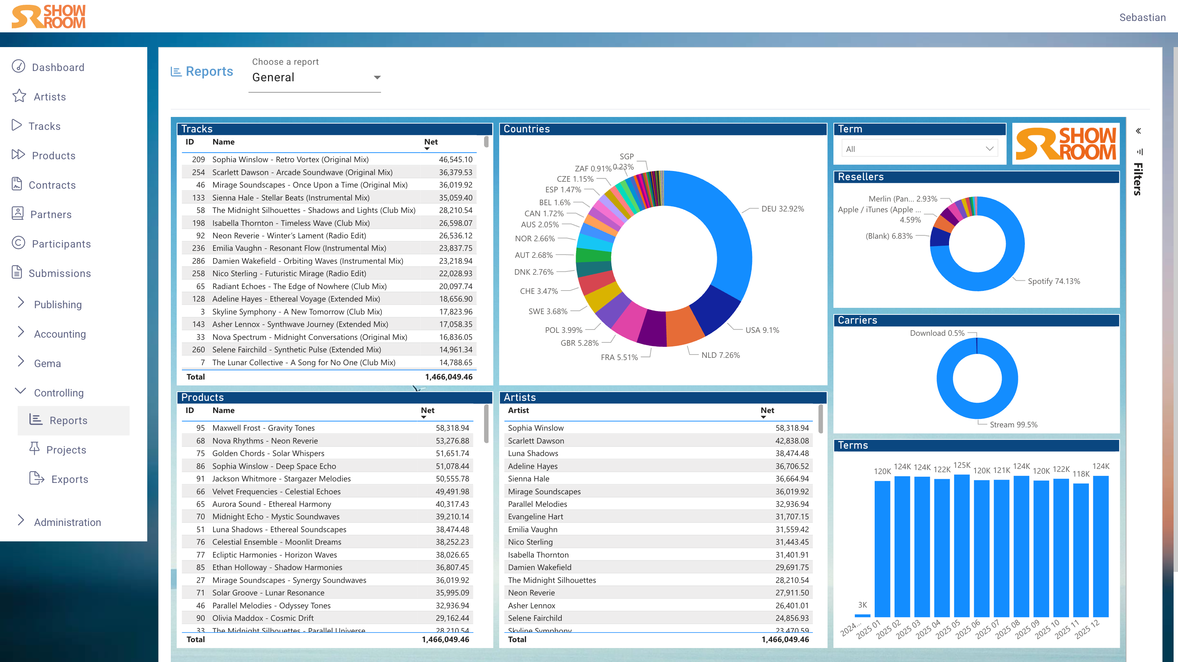Viewport: 1178px width, 662px height.
Task: Click the Products table vertical scrollbar
Action: tap(486, 424)
